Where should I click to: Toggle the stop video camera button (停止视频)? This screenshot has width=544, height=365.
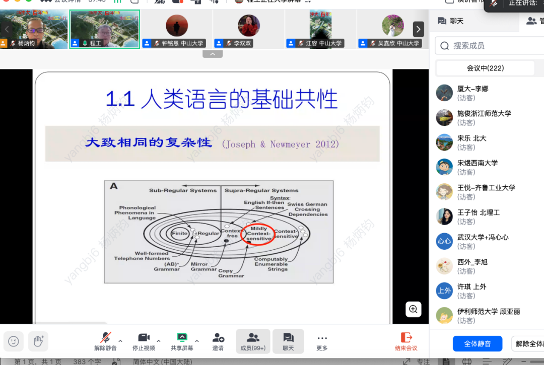144,338
